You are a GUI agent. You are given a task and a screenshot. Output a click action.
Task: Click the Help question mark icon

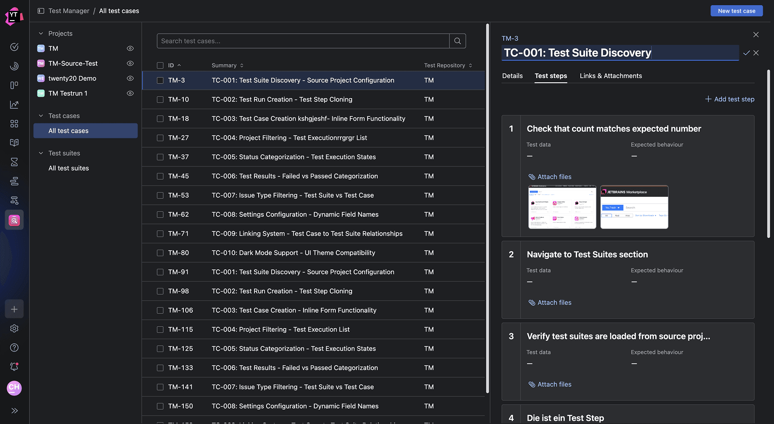point(14,348)
